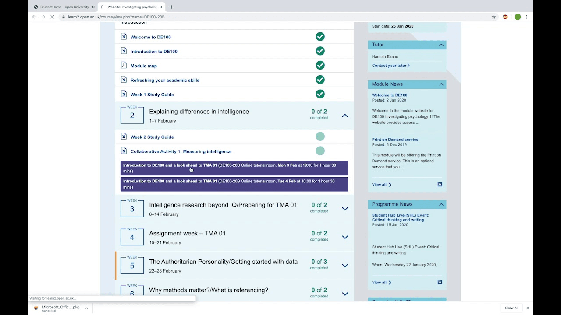The width and height of the screenshot is (561, 315).
Task: Collapse the Week 2 section
Action: pyautogui.click(x=345, y=115)
